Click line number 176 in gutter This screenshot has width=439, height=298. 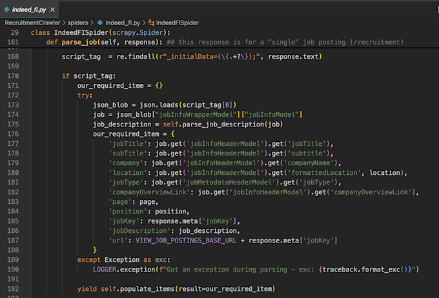(13, 134)
